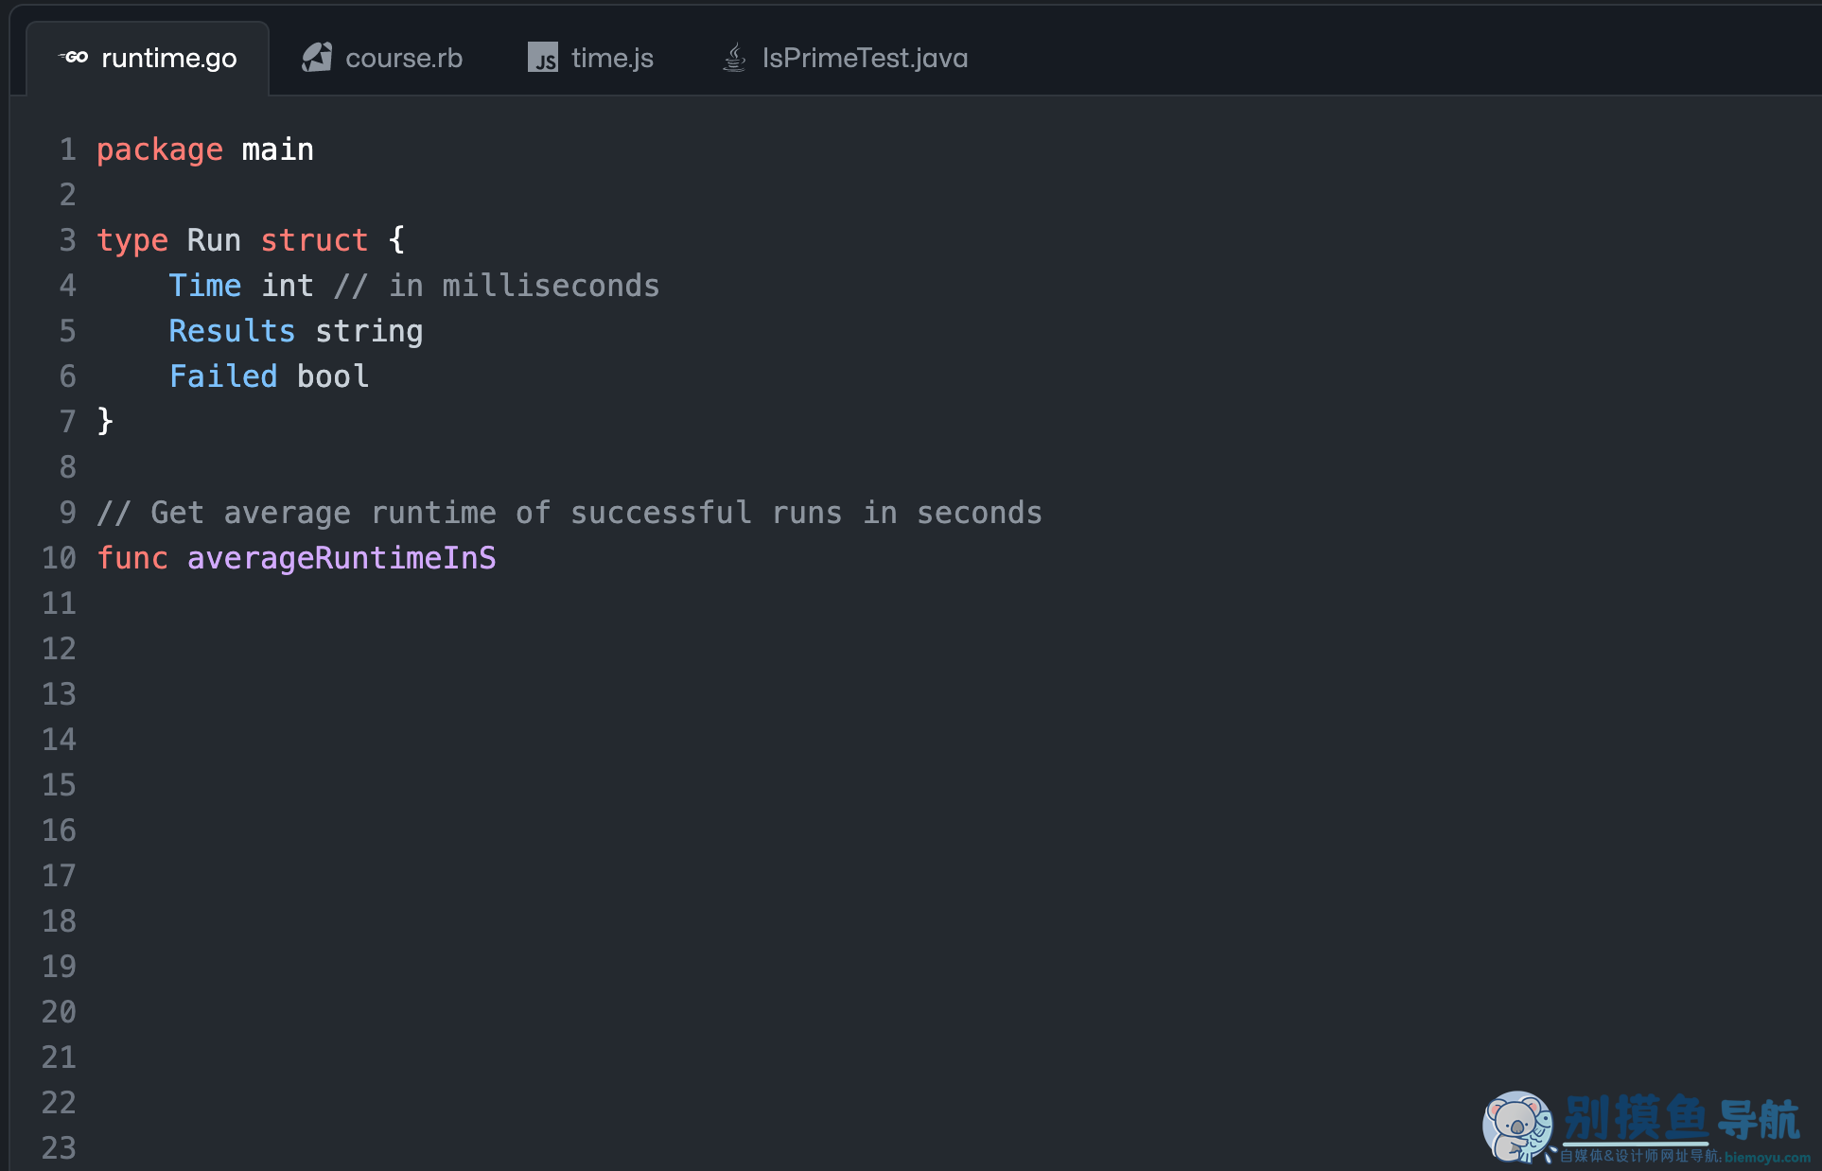Click the 'type' keyword on line 3
The width and height of the screenshot is (1822, 1171).
coord(132,240)
